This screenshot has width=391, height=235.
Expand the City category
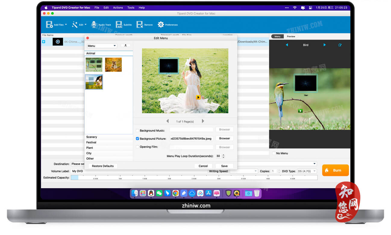coord(108,153)
